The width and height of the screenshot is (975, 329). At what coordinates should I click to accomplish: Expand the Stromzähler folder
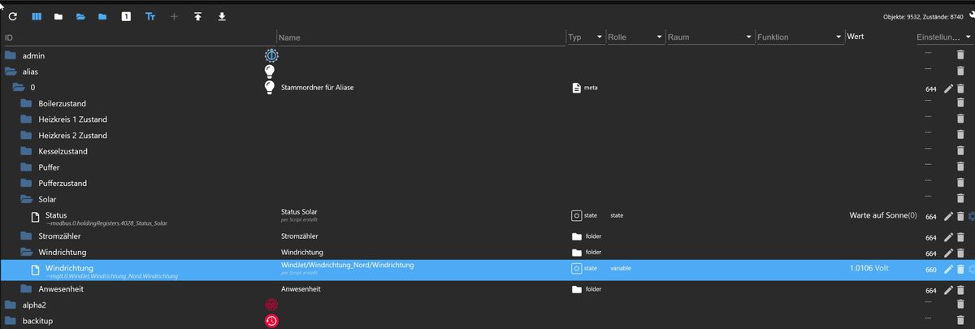point(27,236)
